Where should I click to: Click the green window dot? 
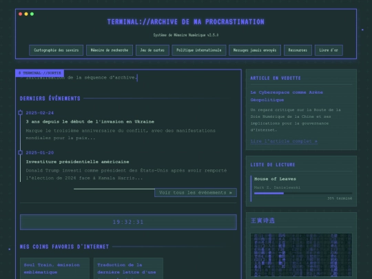click(x=32, y=14)
